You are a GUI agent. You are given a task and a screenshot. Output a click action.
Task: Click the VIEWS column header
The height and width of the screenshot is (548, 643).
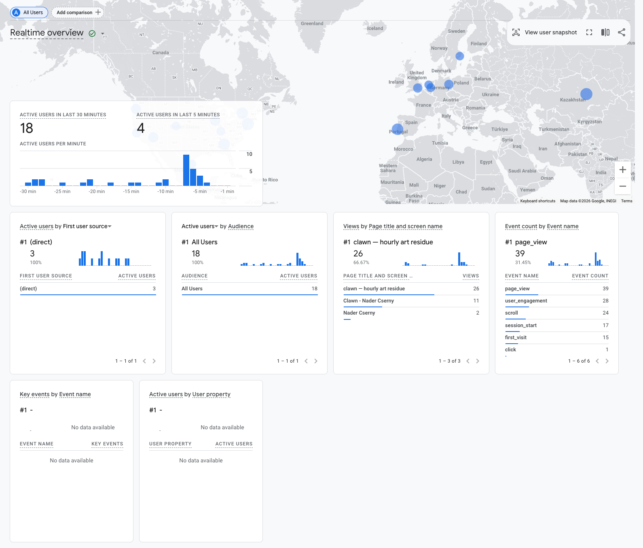(471, 276)
